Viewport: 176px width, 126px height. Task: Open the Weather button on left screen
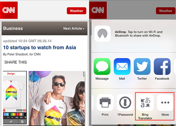tap(76, 11)
